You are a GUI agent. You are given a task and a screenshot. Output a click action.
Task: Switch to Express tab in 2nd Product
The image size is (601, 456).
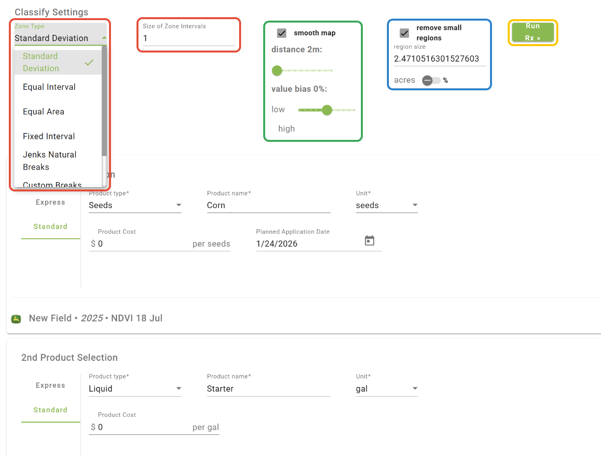51,385
